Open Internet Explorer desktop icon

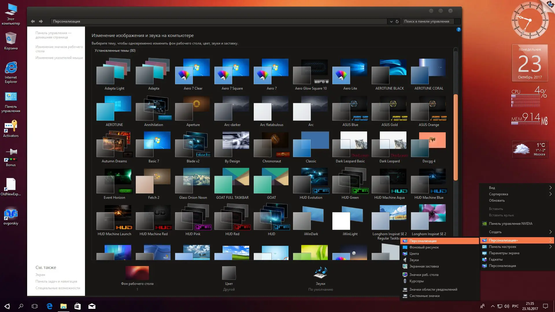(x=11, y=68)
